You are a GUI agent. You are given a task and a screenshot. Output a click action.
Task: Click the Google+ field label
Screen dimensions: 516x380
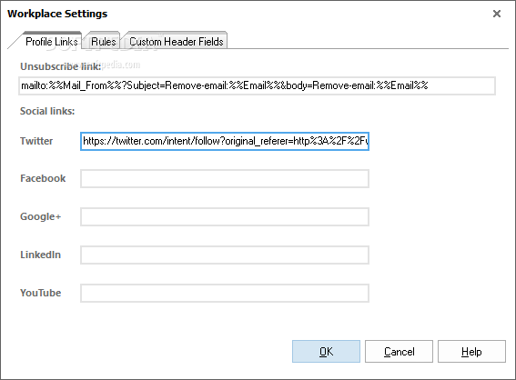coord(40,216)
